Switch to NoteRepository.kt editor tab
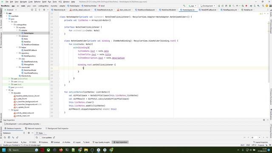272x153 pixels. coord(229,10)
